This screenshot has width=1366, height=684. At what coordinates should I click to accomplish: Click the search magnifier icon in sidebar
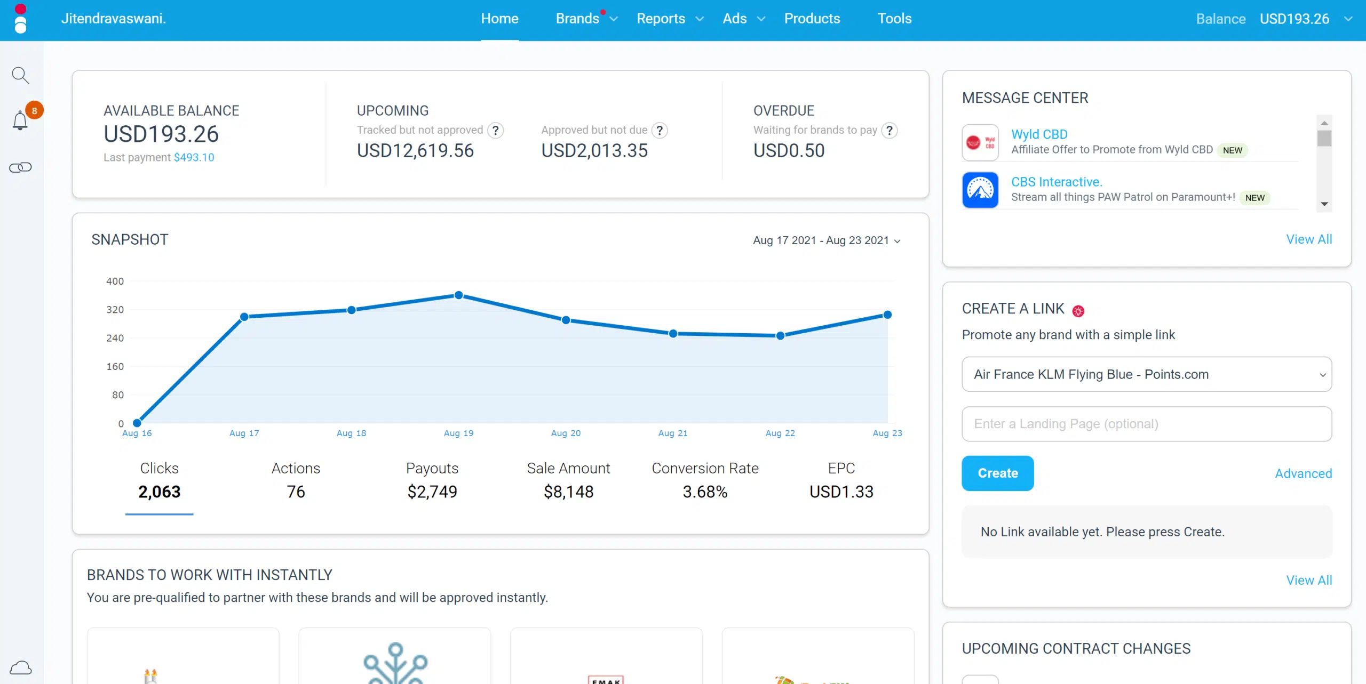tap(20, 75)
